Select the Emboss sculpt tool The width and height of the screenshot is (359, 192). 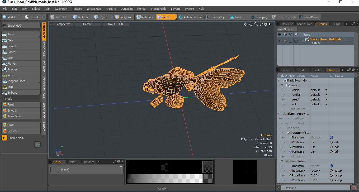click(21, 93)
